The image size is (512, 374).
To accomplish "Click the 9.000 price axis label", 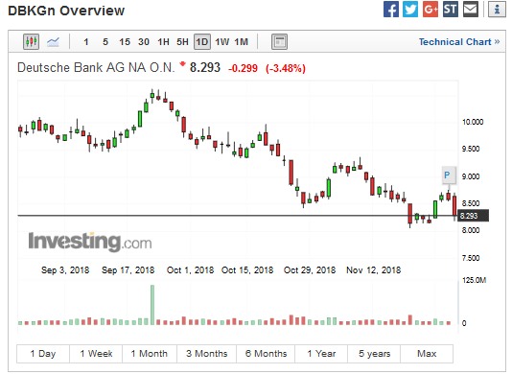I will pyautogui.click(x=471, y=176).
